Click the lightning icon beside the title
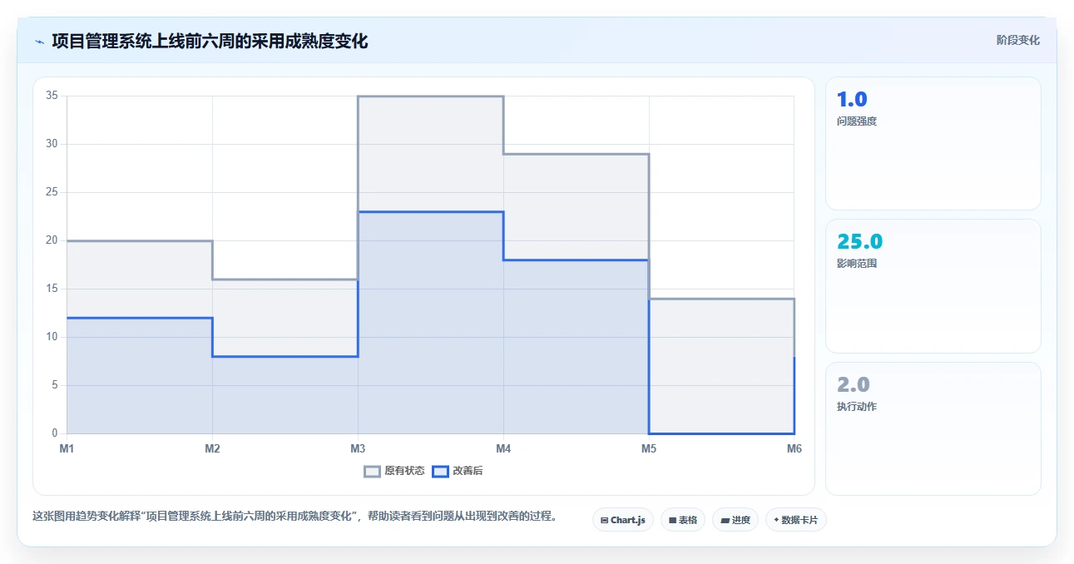This screenshot has width=1074, height=564. (x=39, y=42)
